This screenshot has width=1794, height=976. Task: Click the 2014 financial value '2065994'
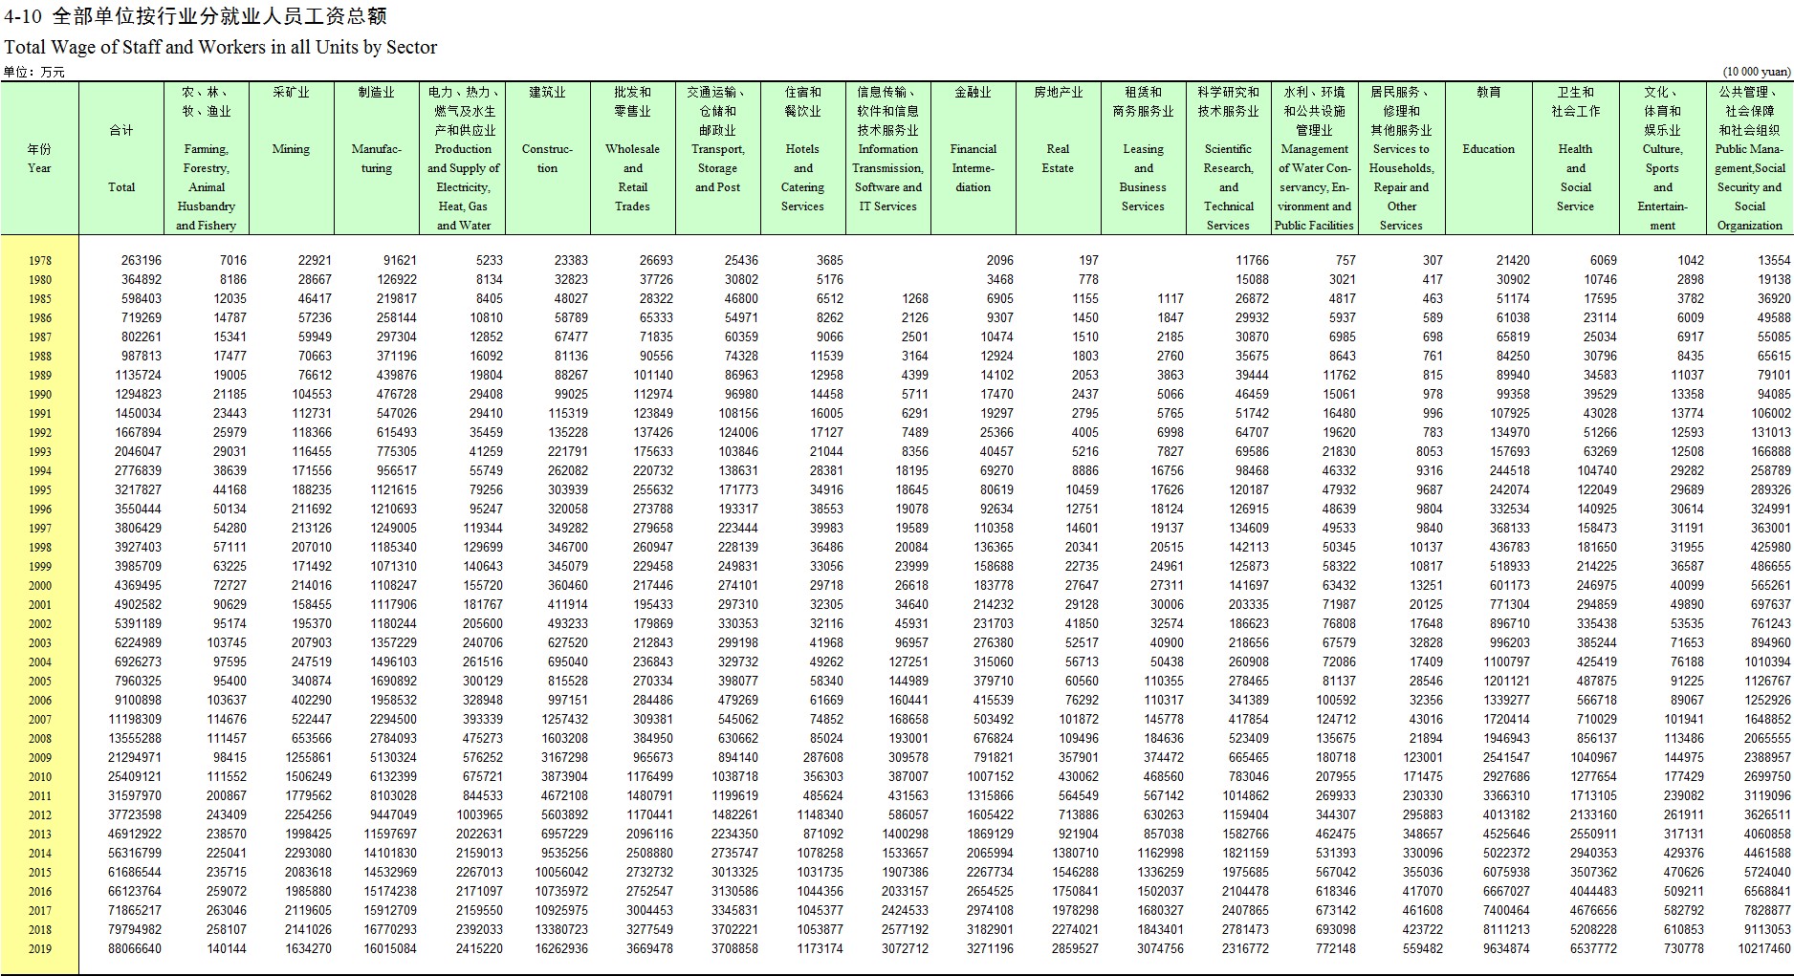pyautogui.click(x=990, y=853)
